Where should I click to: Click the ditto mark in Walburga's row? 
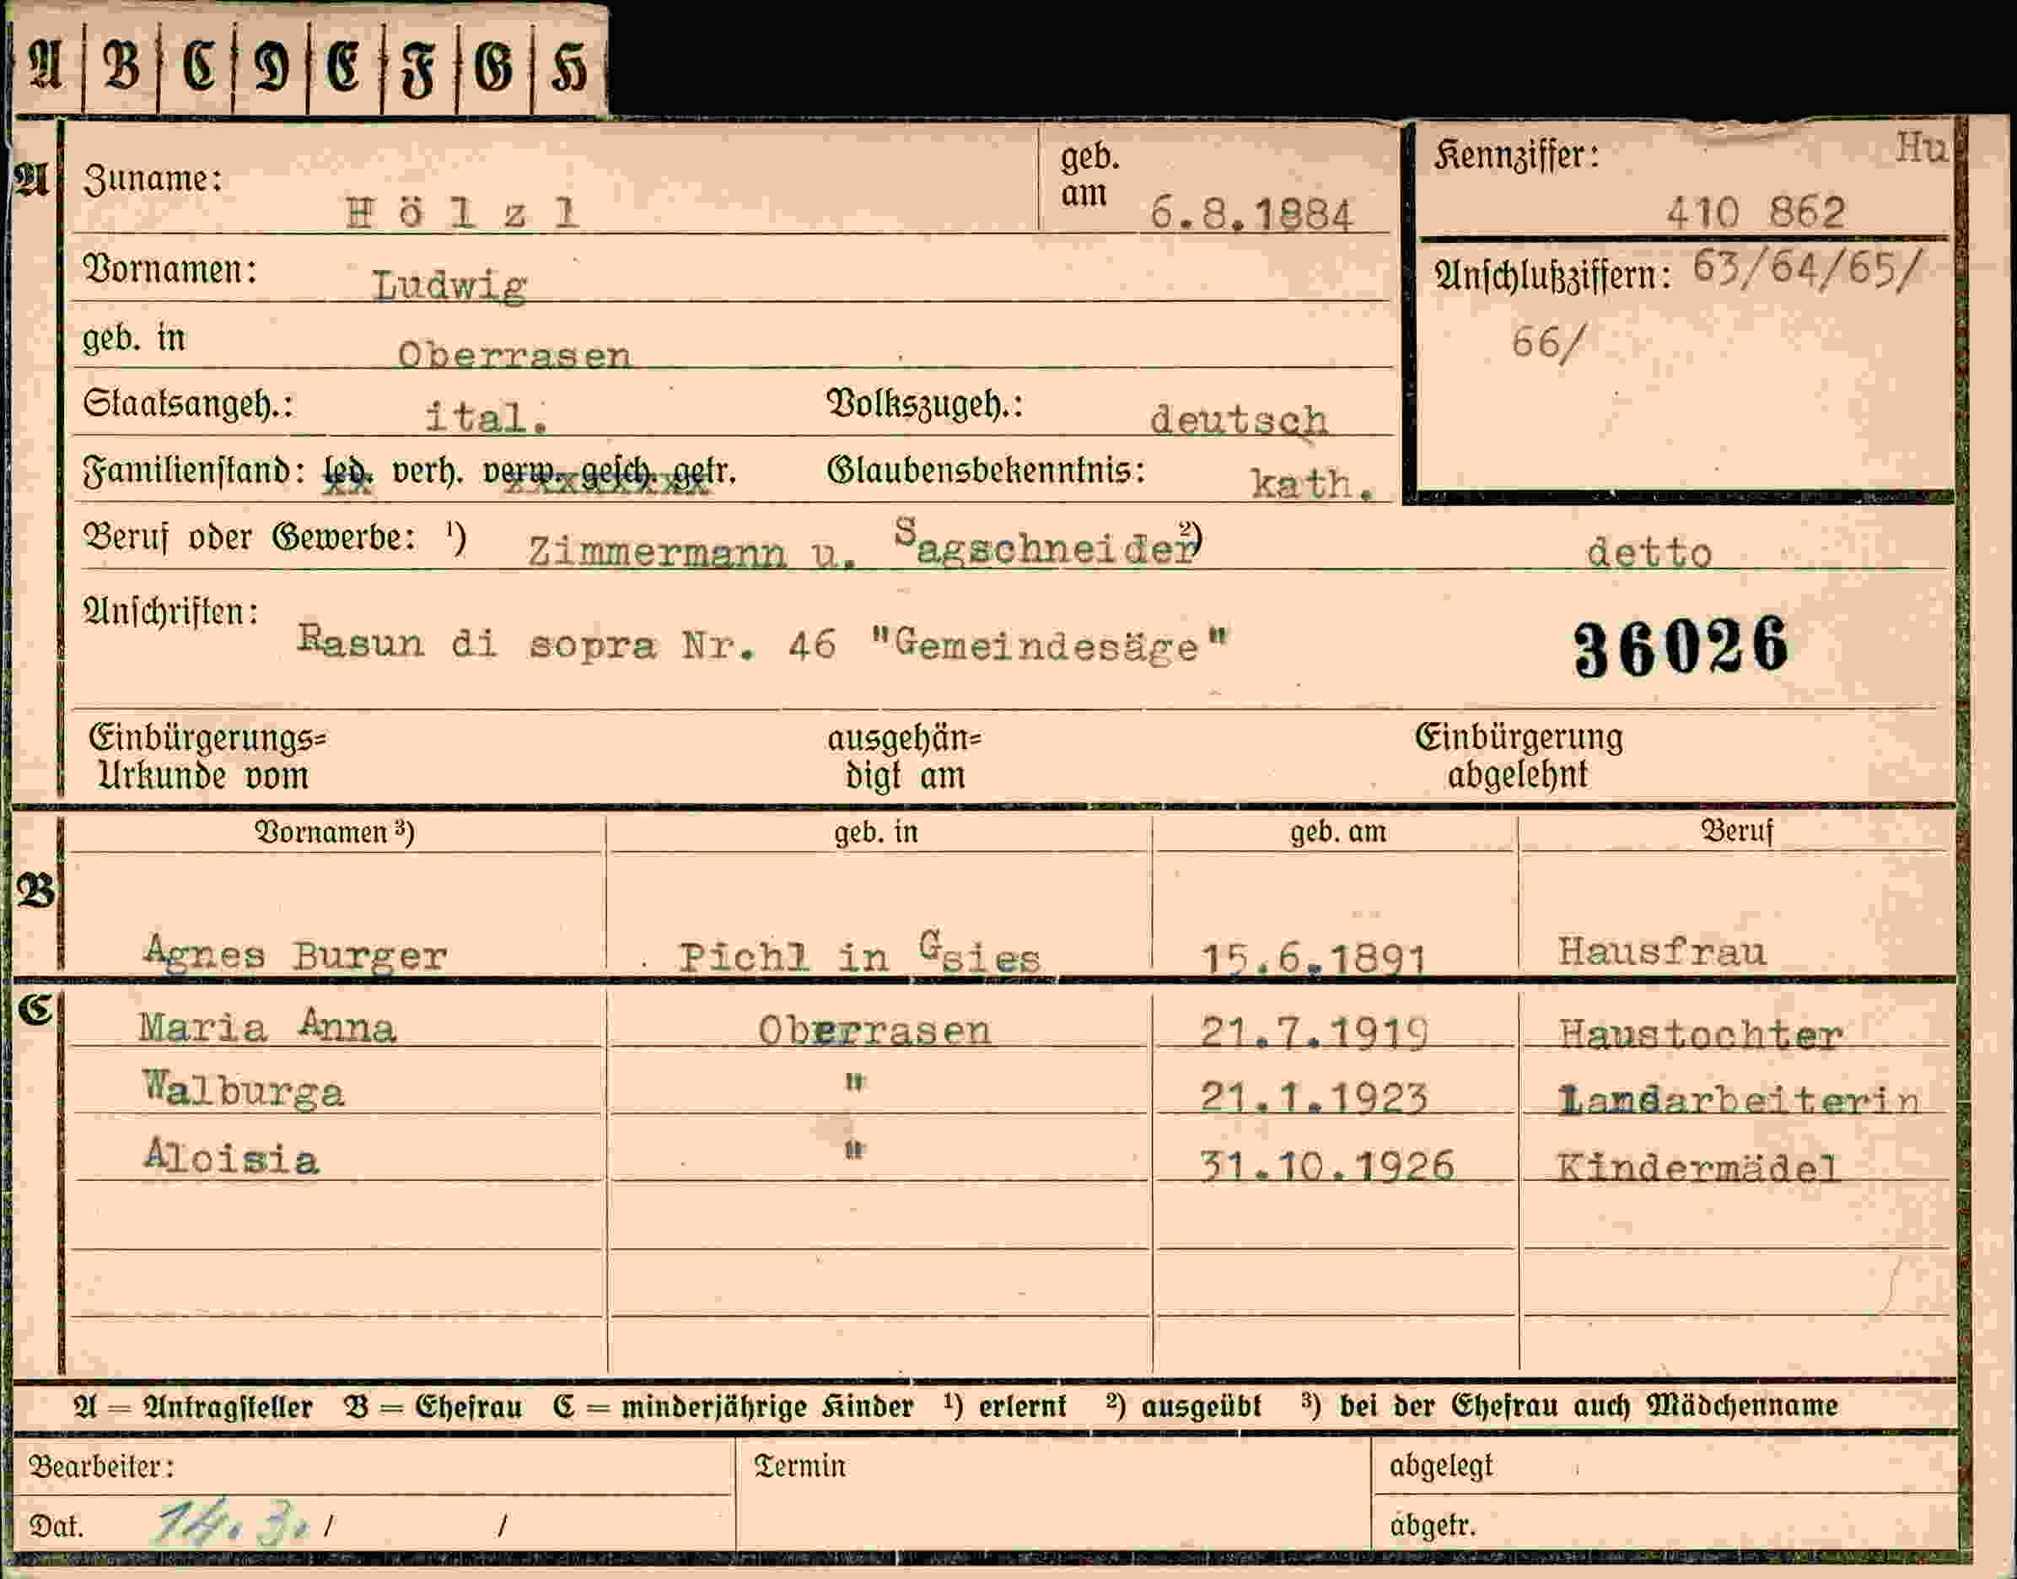click(x=855, y=1082)
